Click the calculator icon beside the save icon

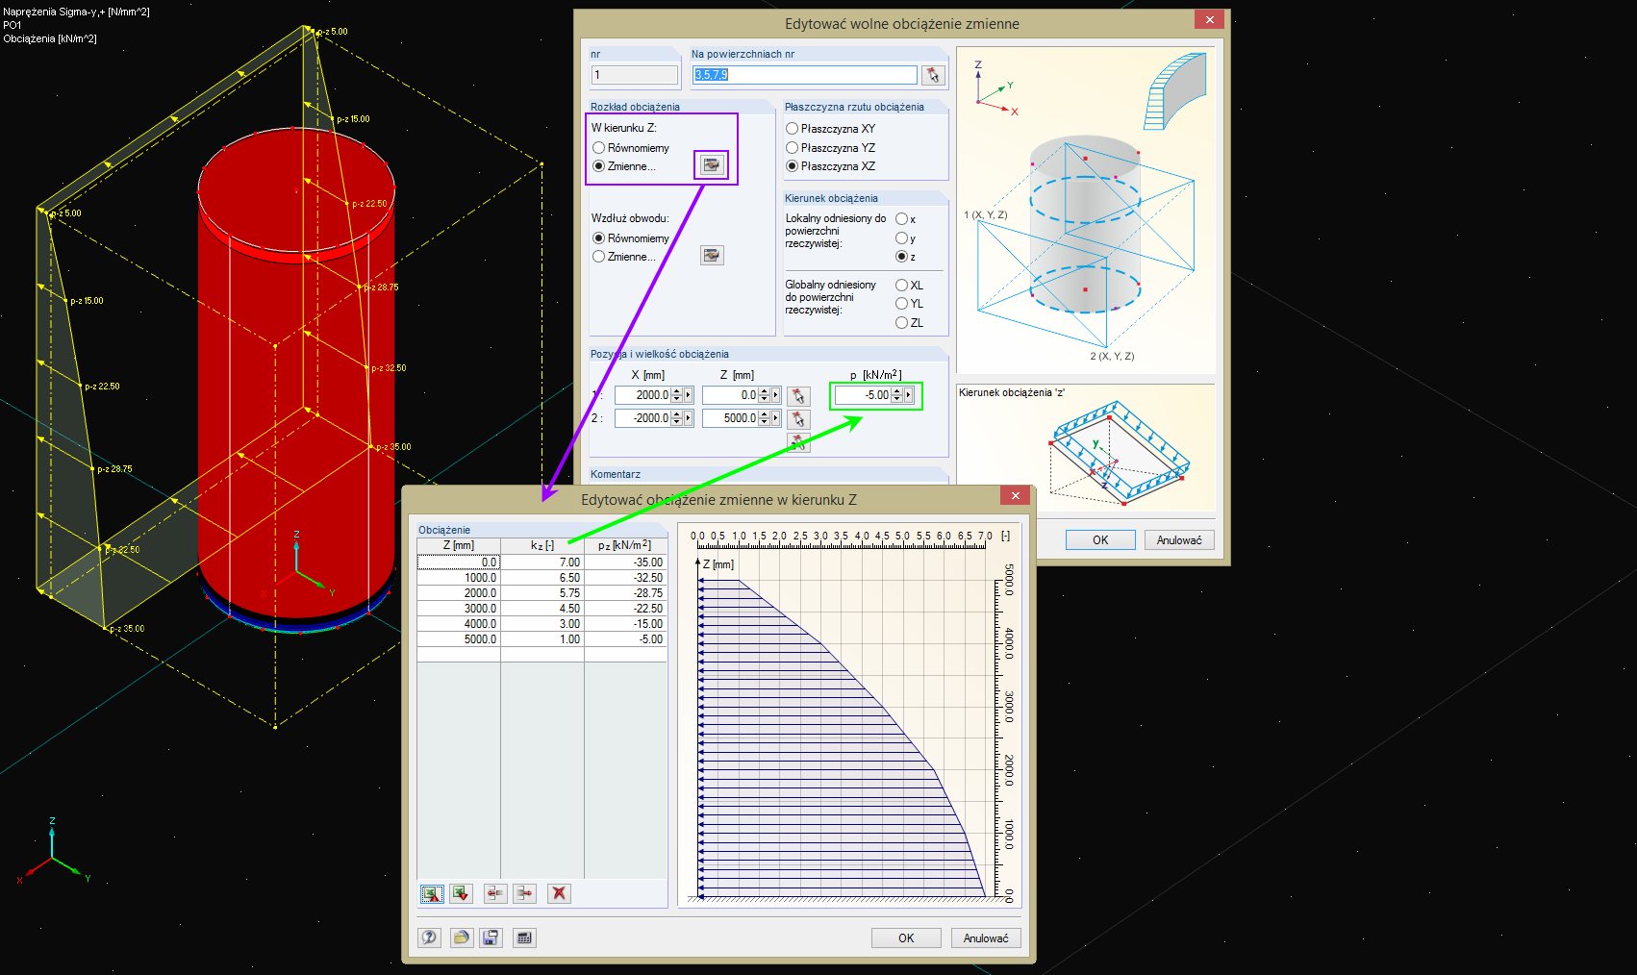[x=524, y=937]
